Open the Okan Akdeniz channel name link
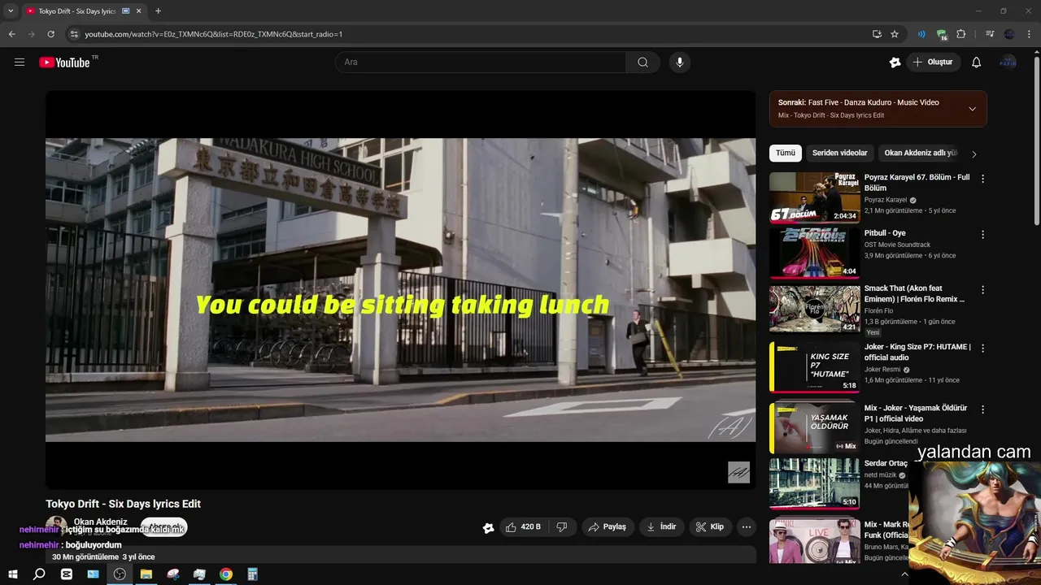 101,522
